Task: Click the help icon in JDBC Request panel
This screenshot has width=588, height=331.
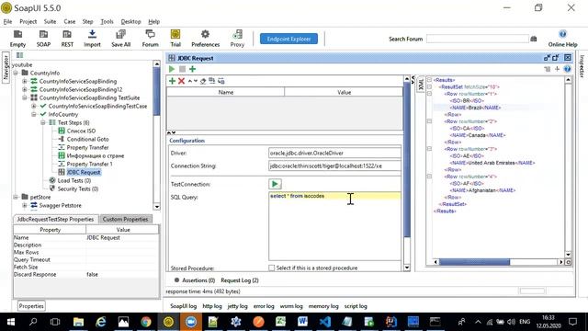Action: [567, 69]
